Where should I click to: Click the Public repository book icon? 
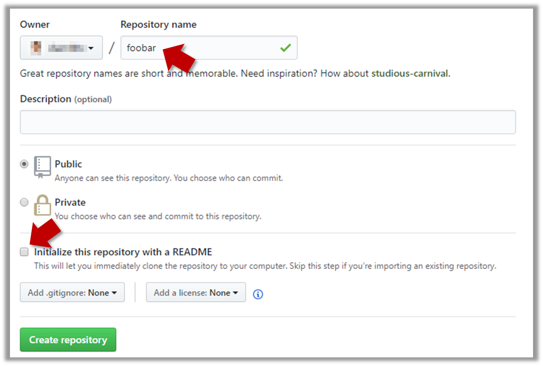42,167
